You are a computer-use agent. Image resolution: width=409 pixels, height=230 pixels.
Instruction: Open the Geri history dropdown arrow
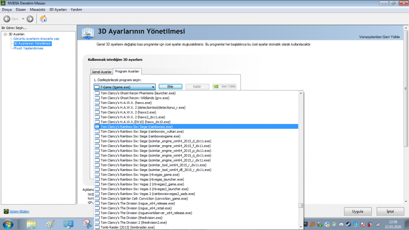(x=23, y=19)
